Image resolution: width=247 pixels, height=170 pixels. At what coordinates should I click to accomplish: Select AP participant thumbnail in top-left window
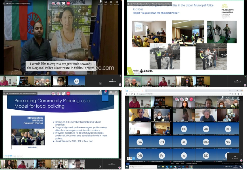pyautogui.click(x=76, y=81)
